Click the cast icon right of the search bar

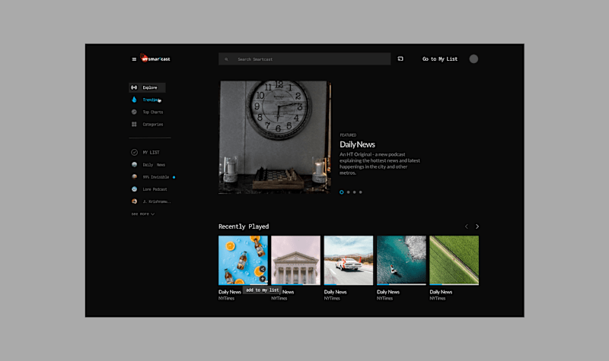400,59
